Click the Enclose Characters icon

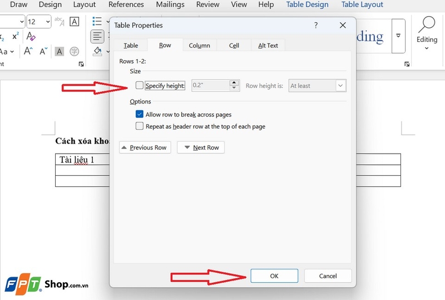point(75,51)
